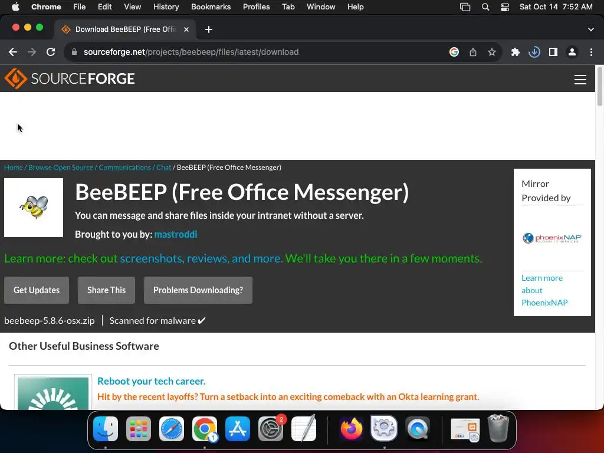This screenshot has width=604, height=453.
Task: Click the Google icon in address bar
Action: [454, 52]
